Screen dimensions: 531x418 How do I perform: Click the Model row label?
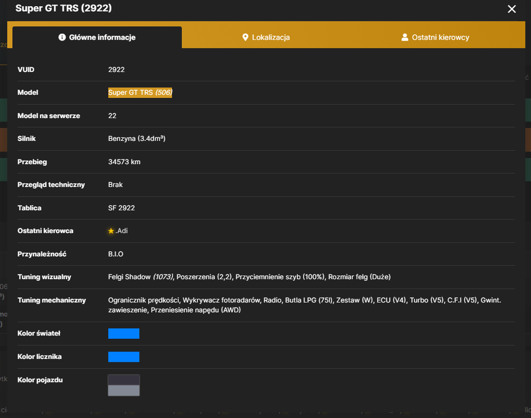pyautogui.click(x=28, y=93)
